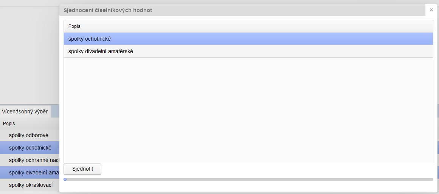Switch to the Vícenásobný výběr tab
This screenshot has height=194, width=439.
[x=25, y=112]
